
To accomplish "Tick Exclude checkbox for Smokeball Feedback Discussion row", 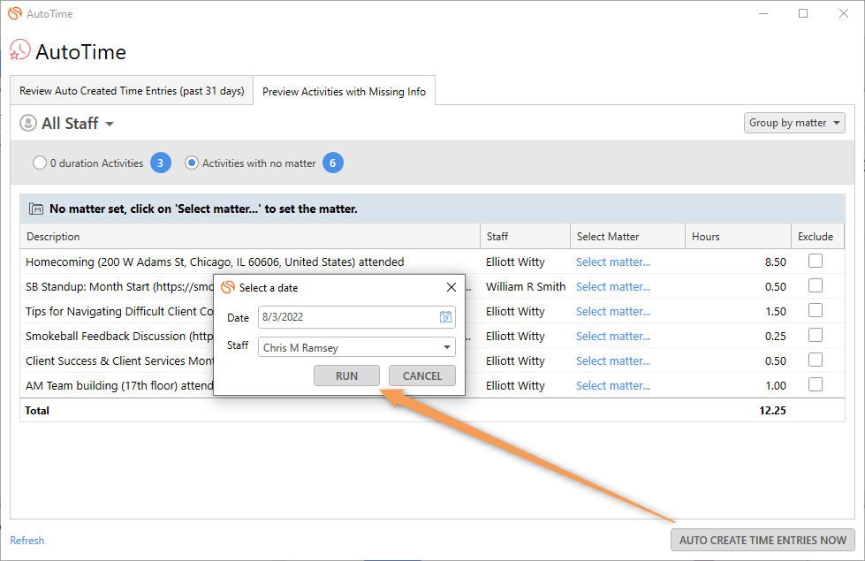I will [816, 335].
